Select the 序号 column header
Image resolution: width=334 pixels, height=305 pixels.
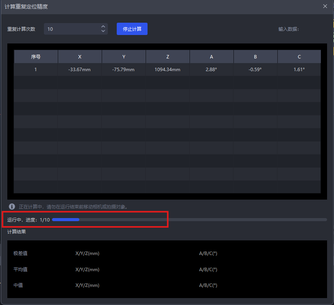[36, 57]
